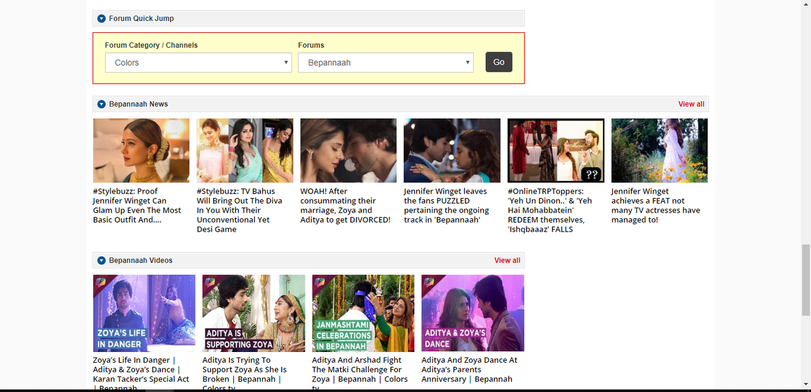Play Aditya & Zoya's Dance video thumbnail
This screenshot has height=392, width=811.
click(x=473, y=313)
